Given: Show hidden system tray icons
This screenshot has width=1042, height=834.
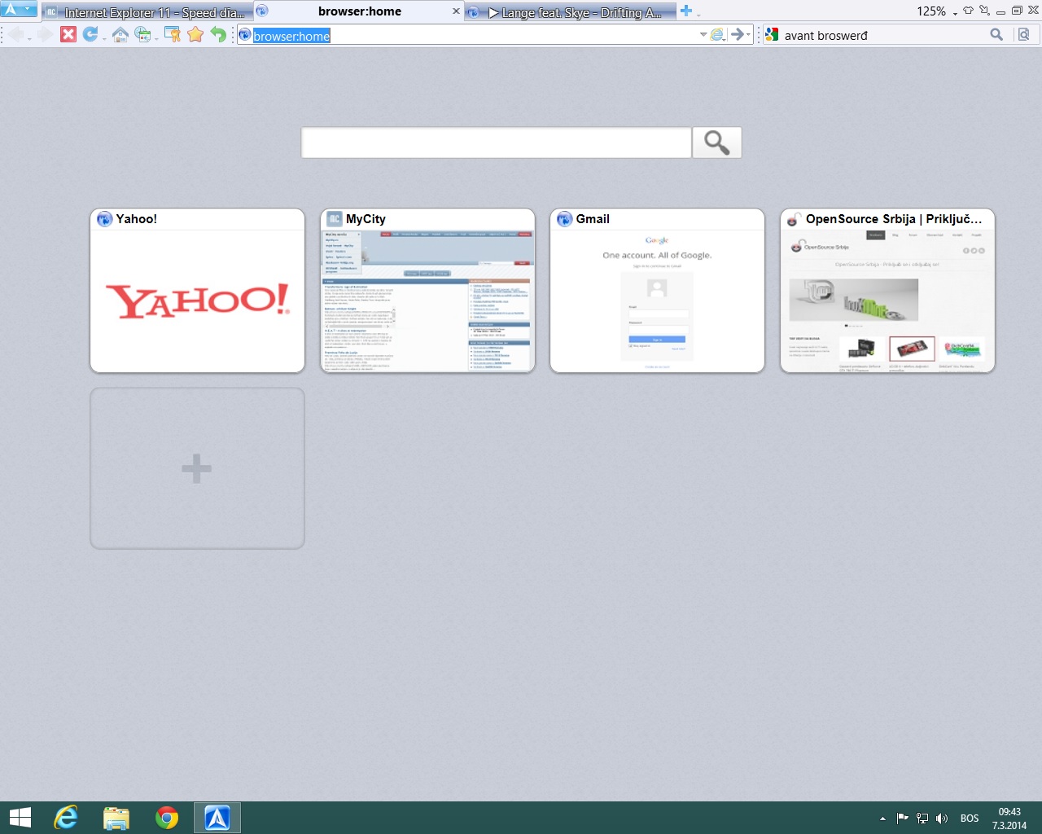Looking at the screenshot, I should 882,819.
